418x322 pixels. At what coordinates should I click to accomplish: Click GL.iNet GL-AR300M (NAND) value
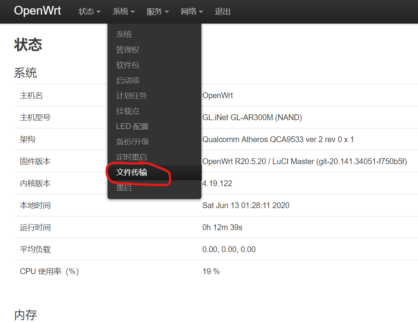(252, 117)
